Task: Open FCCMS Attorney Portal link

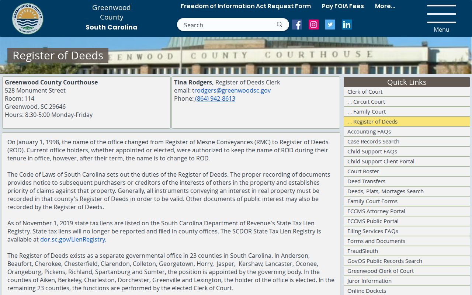Action: pos(407,211)
